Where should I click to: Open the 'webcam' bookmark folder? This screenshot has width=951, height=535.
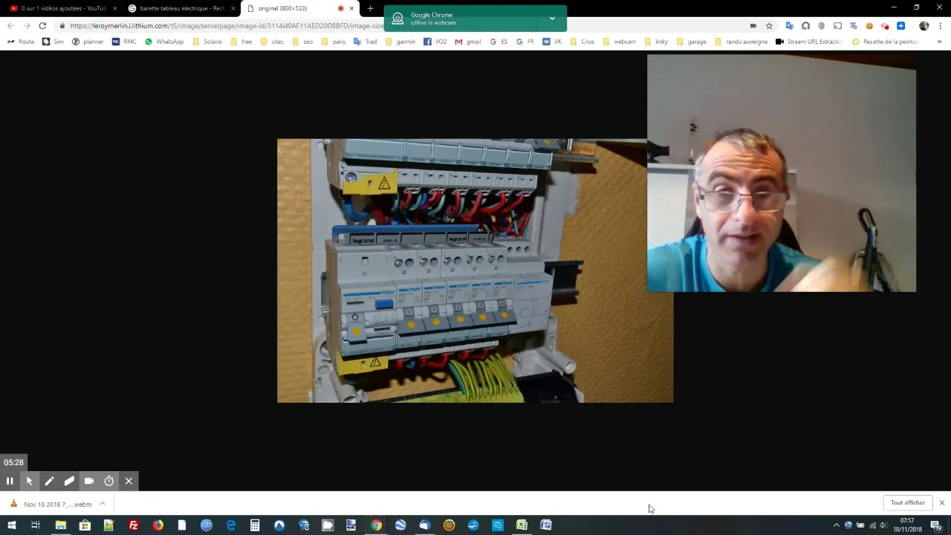619,42
